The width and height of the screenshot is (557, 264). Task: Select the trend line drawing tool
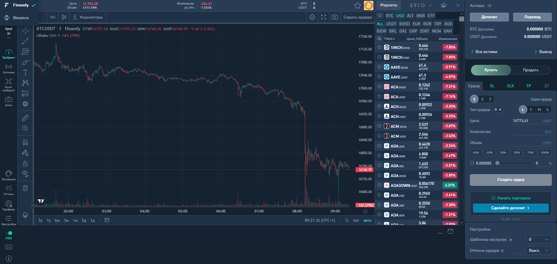pos(25,41)
